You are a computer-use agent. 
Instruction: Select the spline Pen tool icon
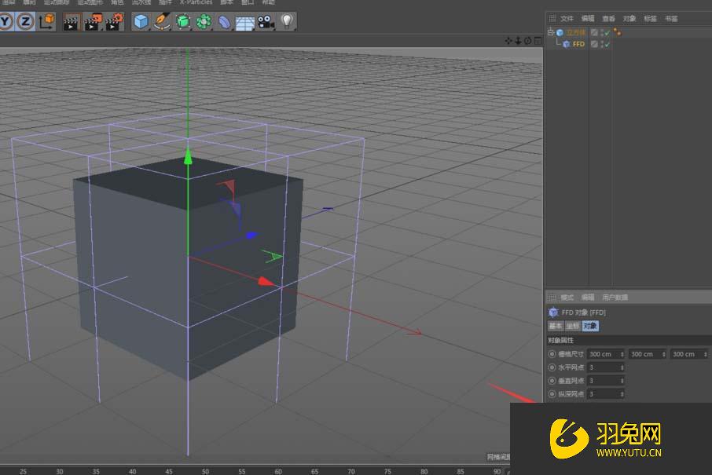coord(163,21)
